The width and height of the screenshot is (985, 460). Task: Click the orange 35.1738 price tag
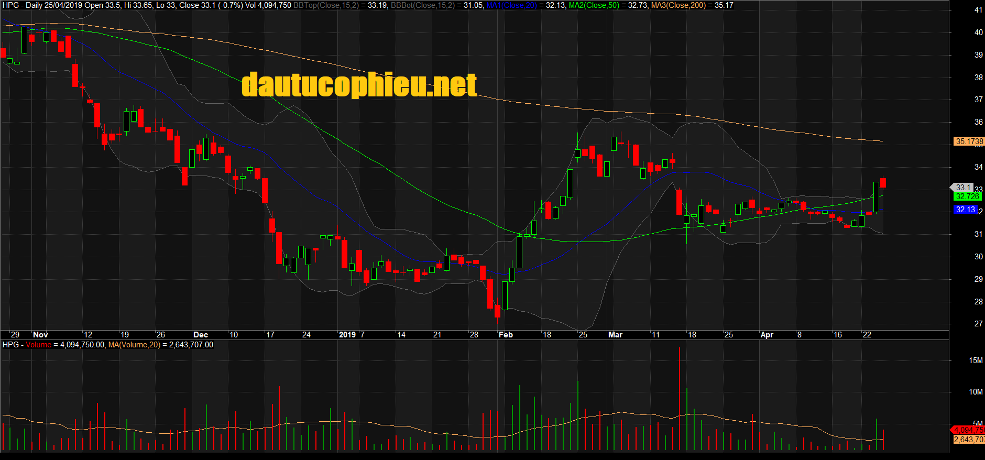(969, 141)
